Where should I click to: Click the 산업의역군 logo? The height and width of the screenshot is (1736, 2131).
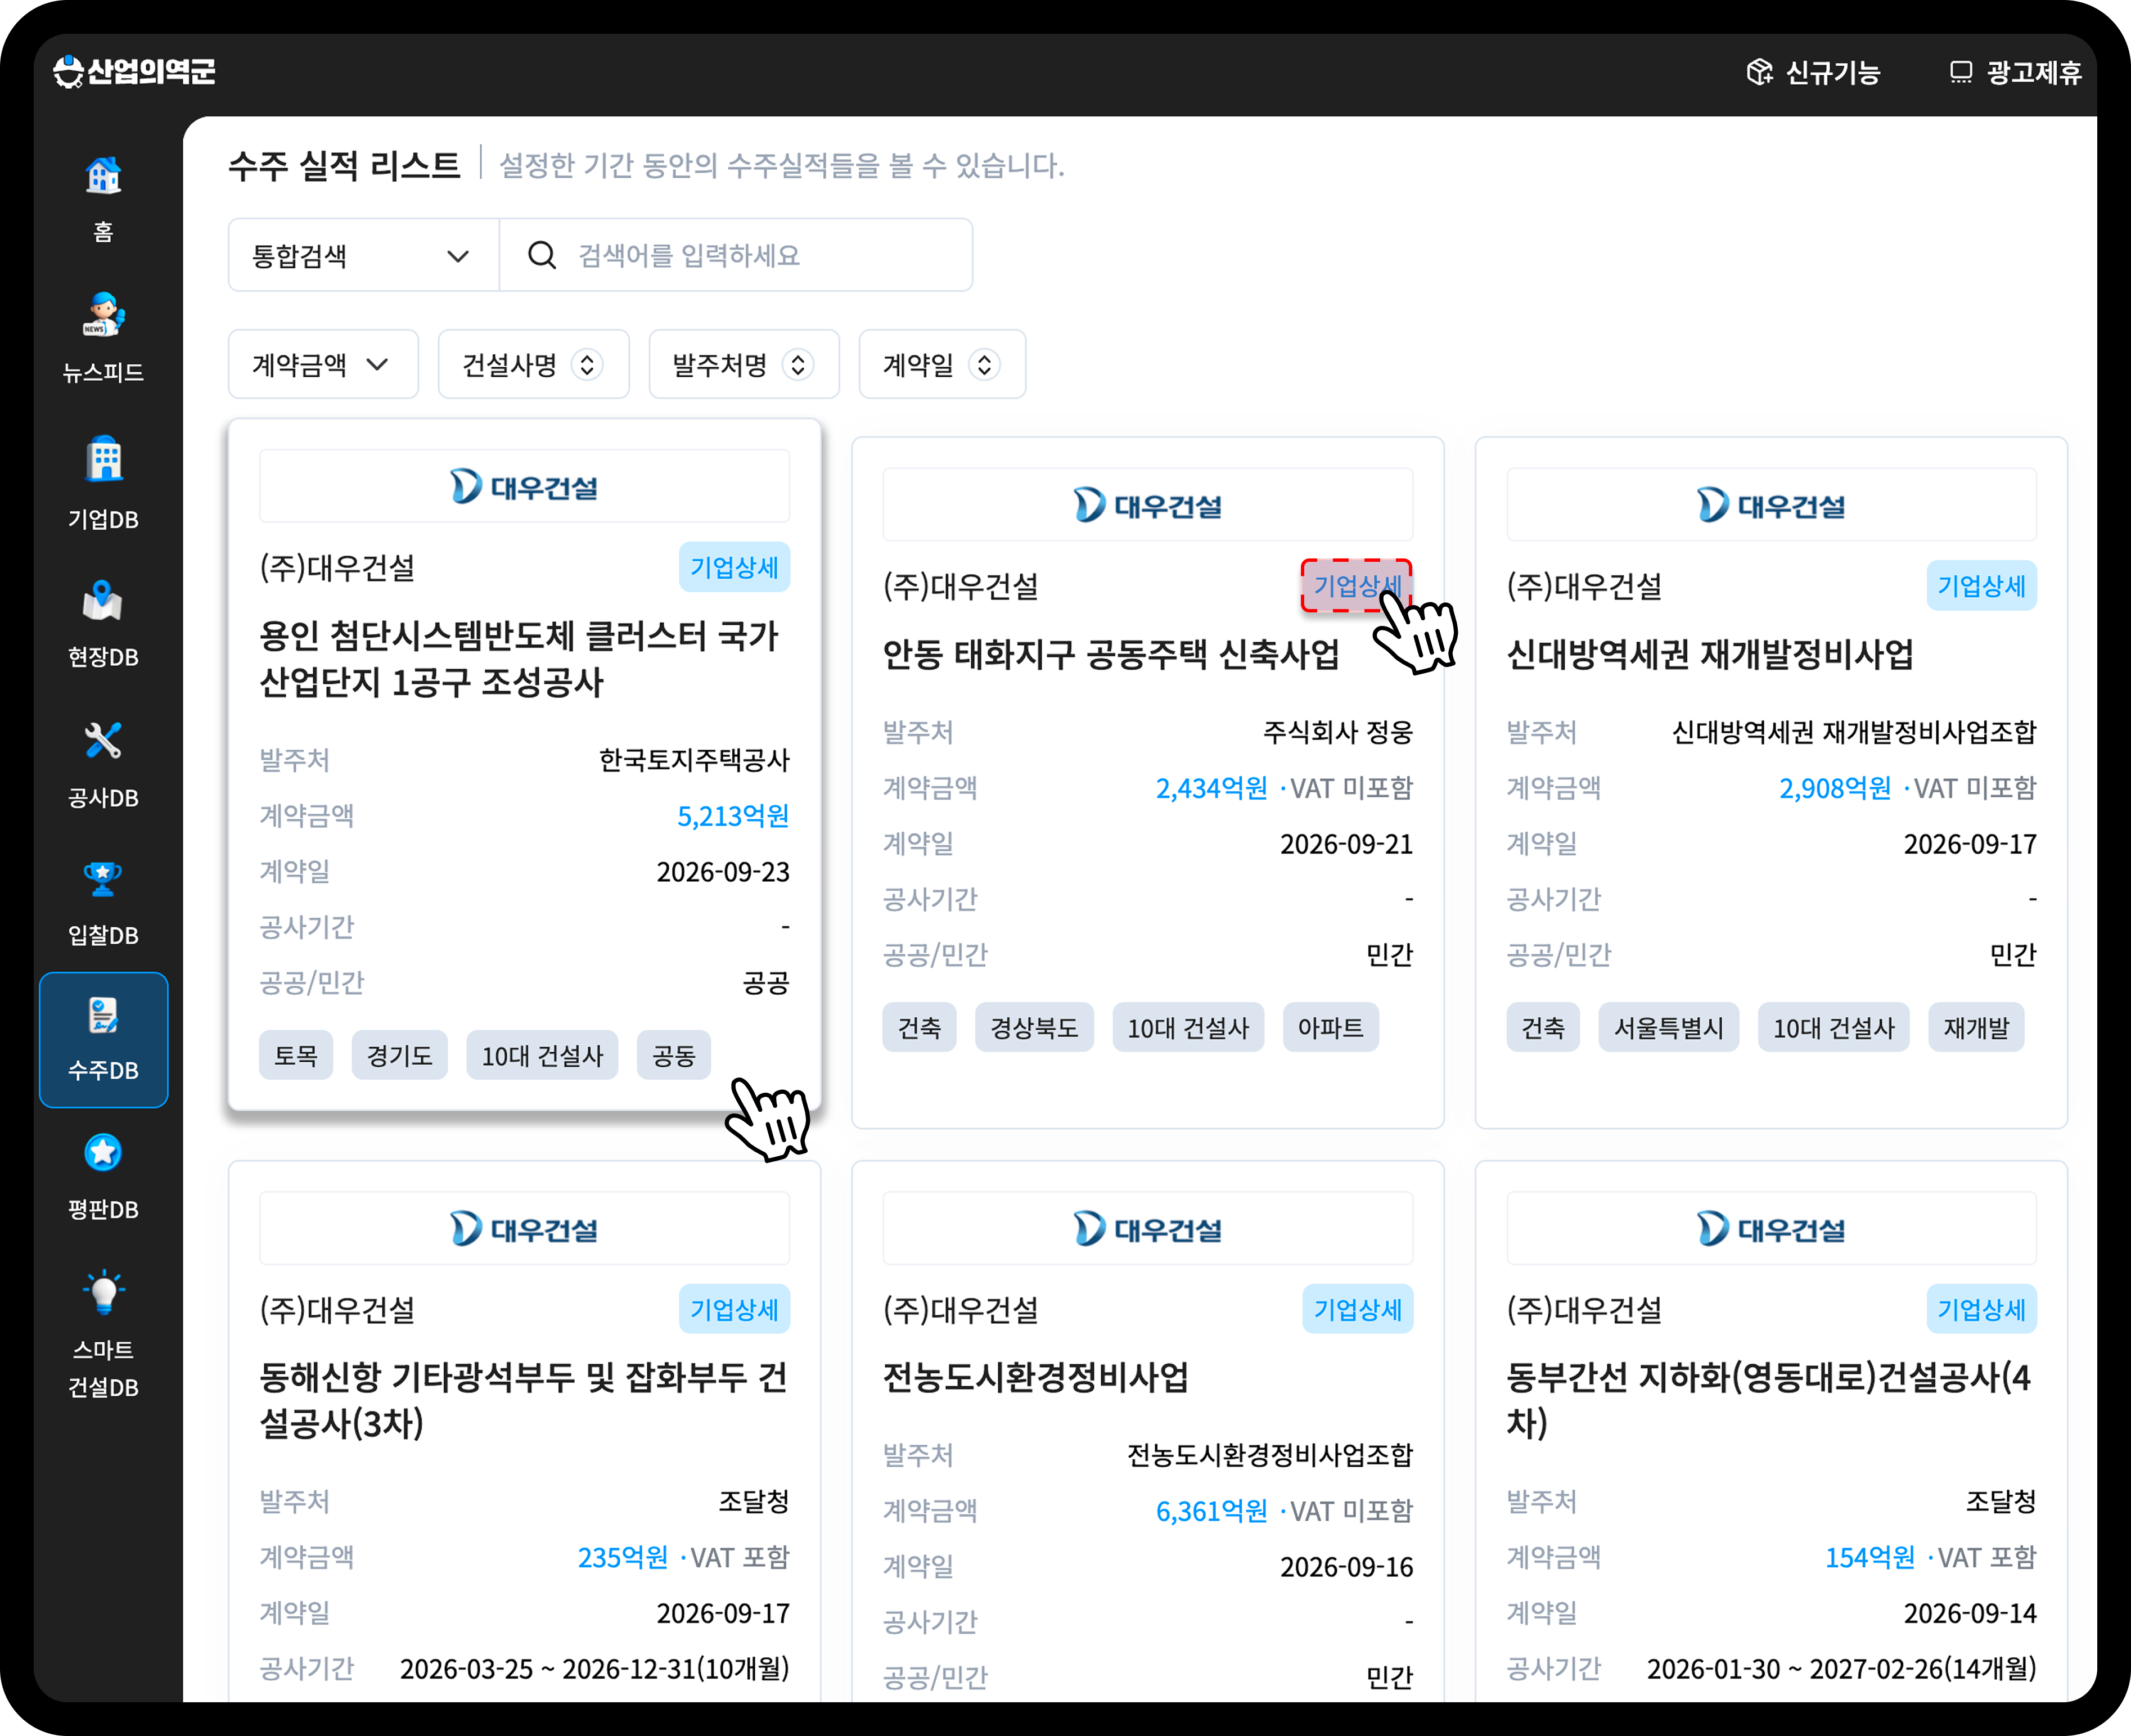(134, 71)
